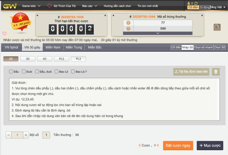228x155 pixels.
Task: Click the heart icon beside Sở Thích Của Tôi
Action: [x=50, y=6]
